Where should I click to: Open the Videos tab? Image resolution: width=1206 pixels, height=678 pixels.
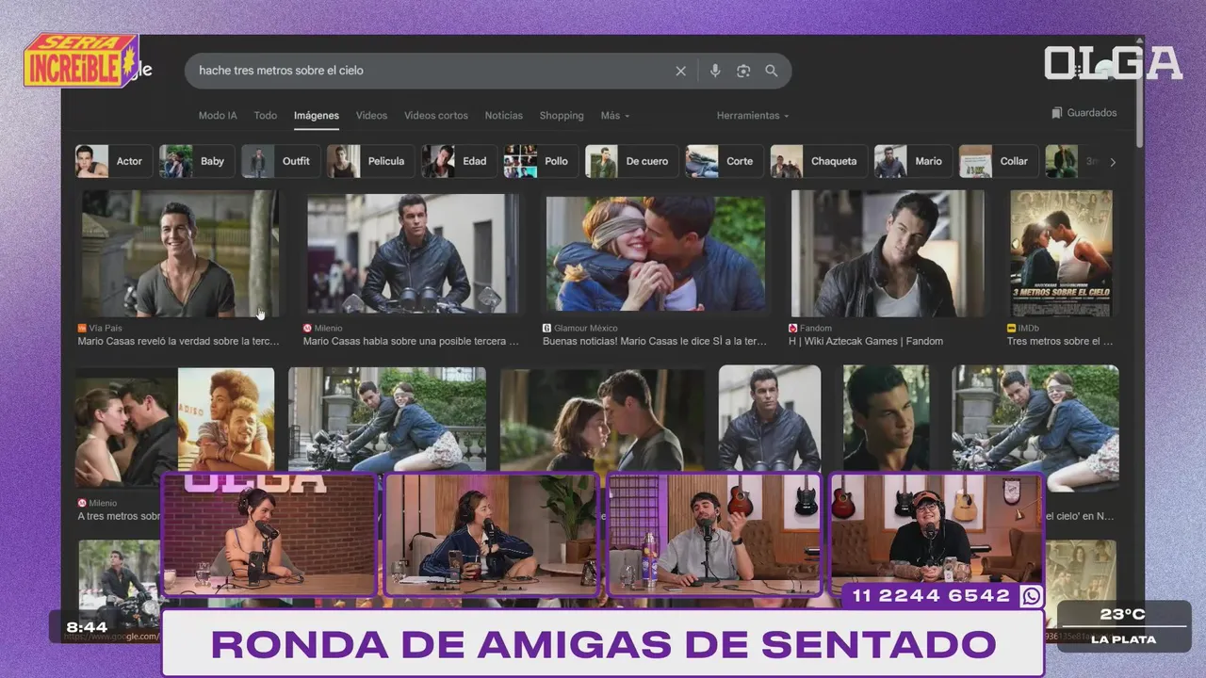click(371, 116)
